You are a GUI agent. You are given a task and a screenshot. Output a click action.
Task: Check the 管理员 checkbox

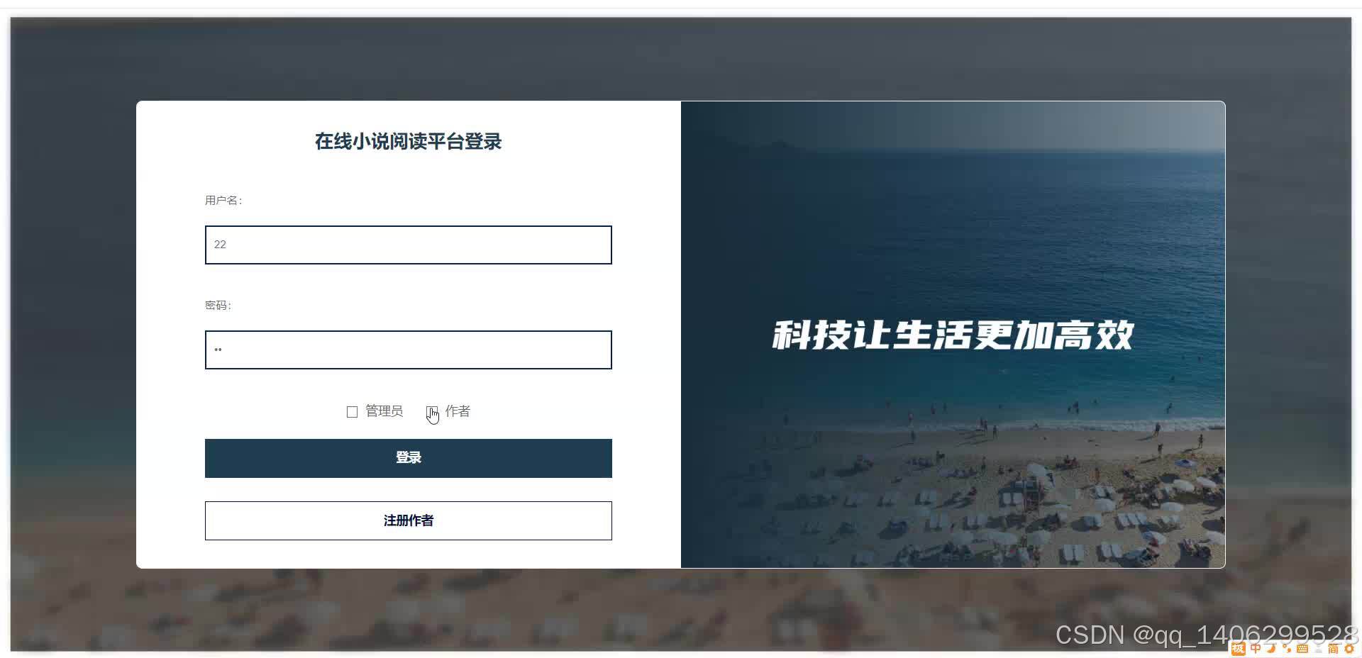point(352,412)
